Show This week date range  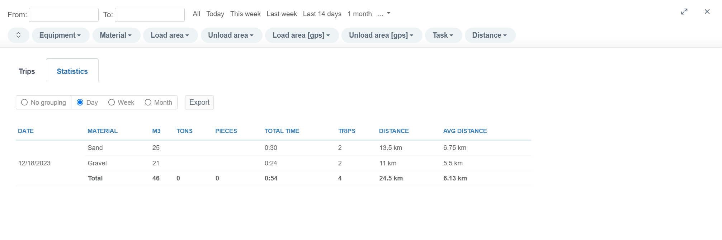(x=245, y=14)
